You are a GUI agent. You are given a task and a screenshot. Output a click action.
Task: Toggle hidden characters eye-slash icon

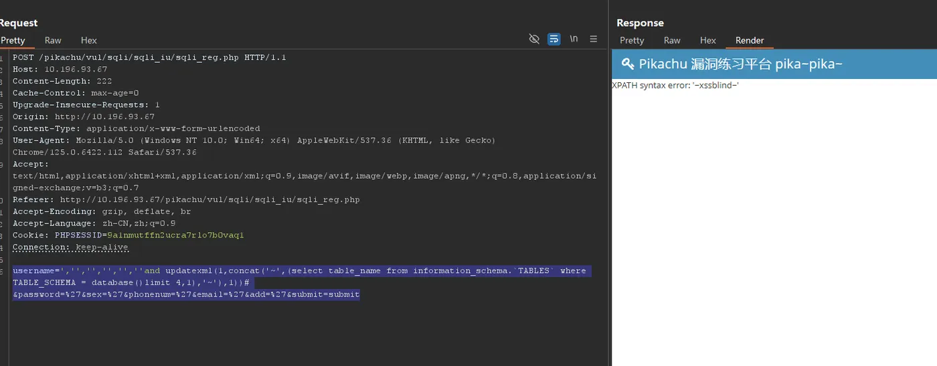tap(534, 39)
